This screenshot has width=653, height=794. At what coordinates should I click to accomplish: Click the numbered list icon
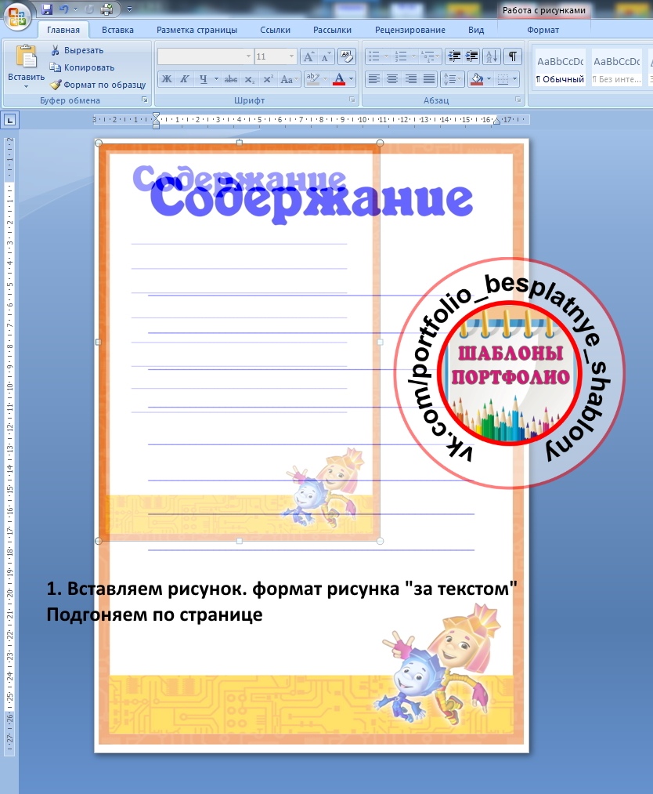[x=401, y=56]
